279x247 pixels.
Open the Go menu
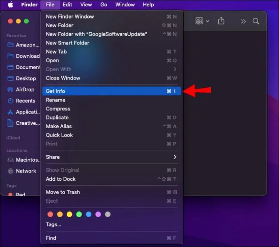pyautogui.click(x=104, y=4)
